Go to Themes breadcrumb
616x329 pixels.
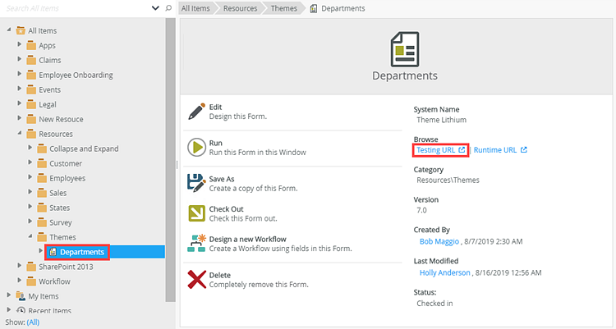point(283,8)
